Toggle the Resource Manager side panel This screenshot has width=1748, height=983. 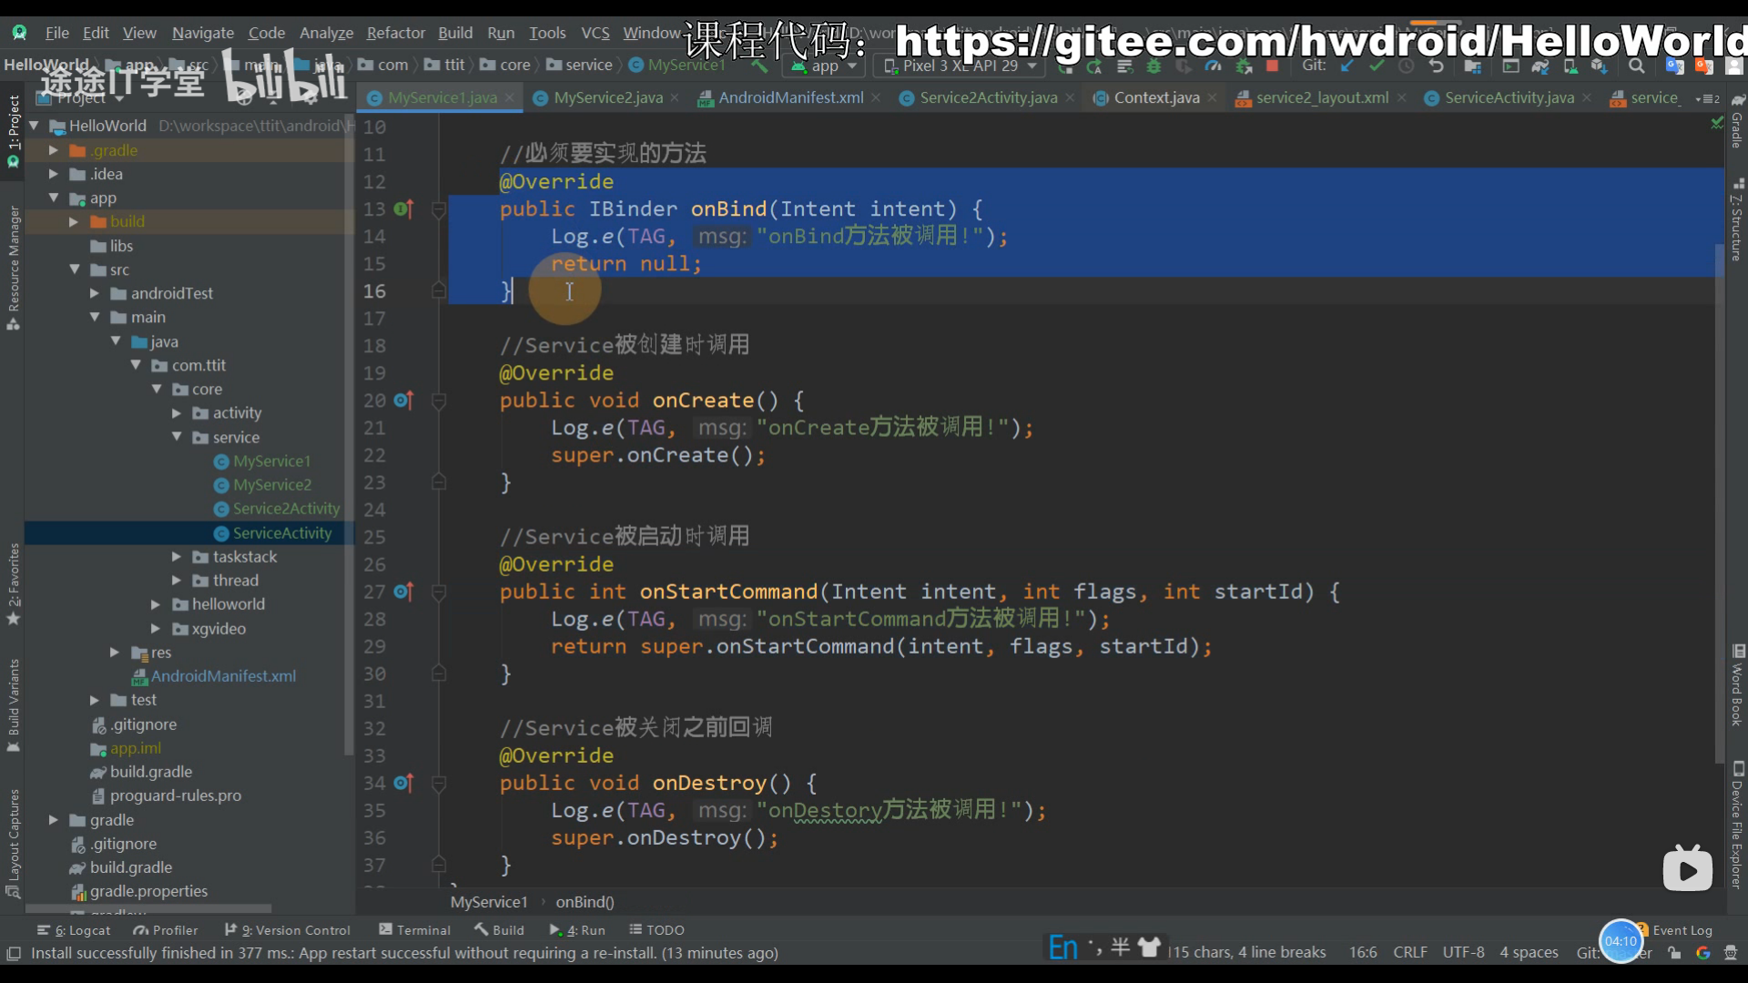13,269
